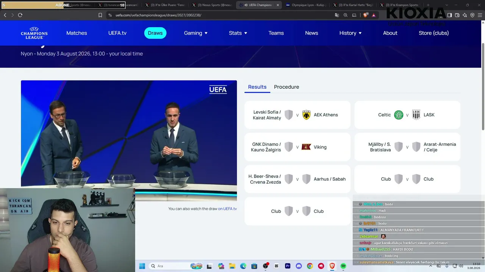
Task: Open Brave Shields lion icon
Action: pyautogui.click(x=366, y=15)
